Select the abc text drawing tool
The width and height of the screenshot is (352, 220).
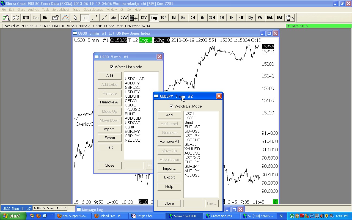click(x=114, y=18)
